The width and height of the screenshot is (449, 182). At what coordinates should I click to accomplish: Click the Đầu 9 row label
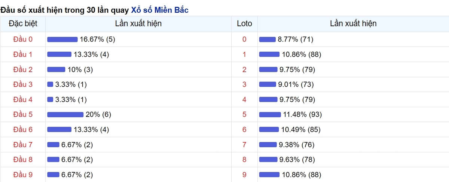[x=23, y=175]
